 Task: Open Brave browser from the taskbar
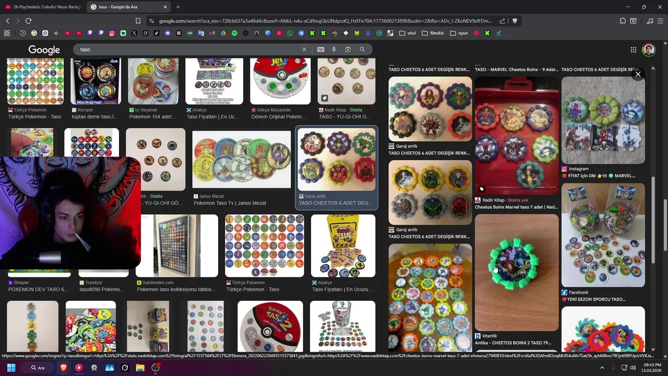pos(63,368)
